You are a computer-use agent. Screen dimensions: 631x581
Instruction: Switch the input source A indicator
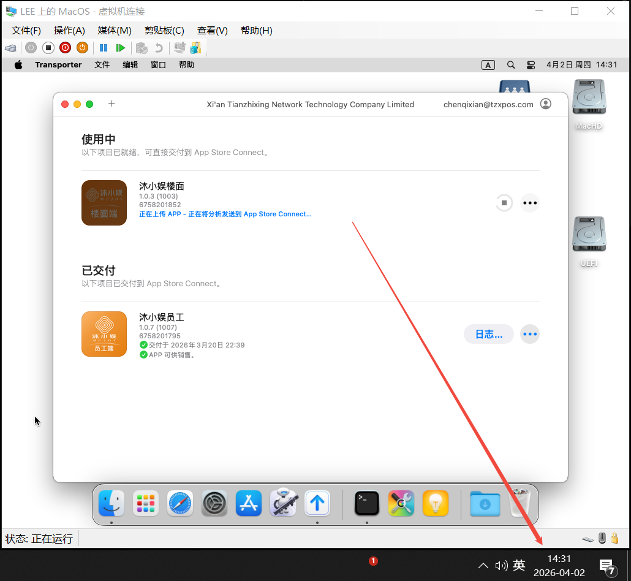click(488, 65)
